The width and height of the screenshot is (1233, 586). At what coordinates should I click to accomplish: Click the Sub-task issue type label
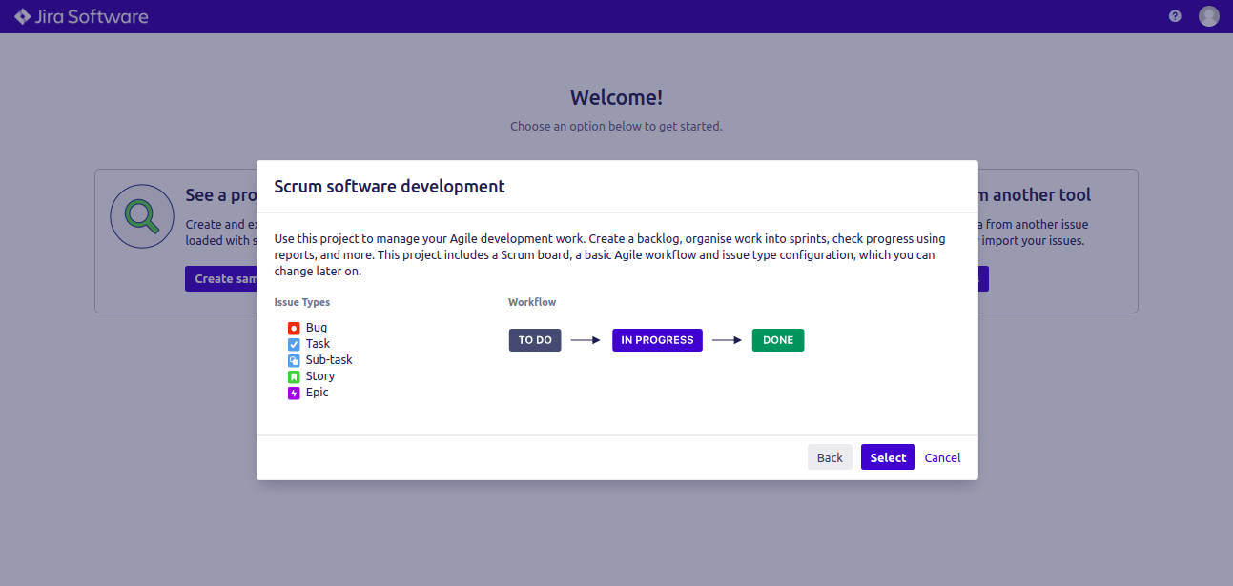click(x=329, y=360)
